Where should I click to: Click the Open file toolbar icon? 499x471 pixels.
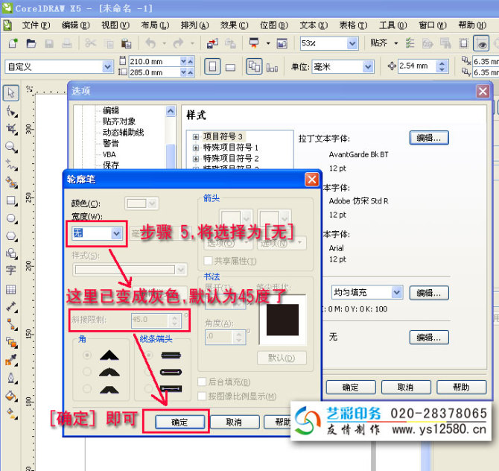pos(30,44)
